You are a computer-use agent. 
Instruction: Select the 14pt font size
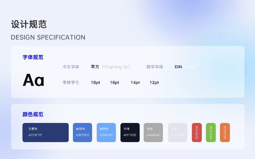click(x=135, y=83)
